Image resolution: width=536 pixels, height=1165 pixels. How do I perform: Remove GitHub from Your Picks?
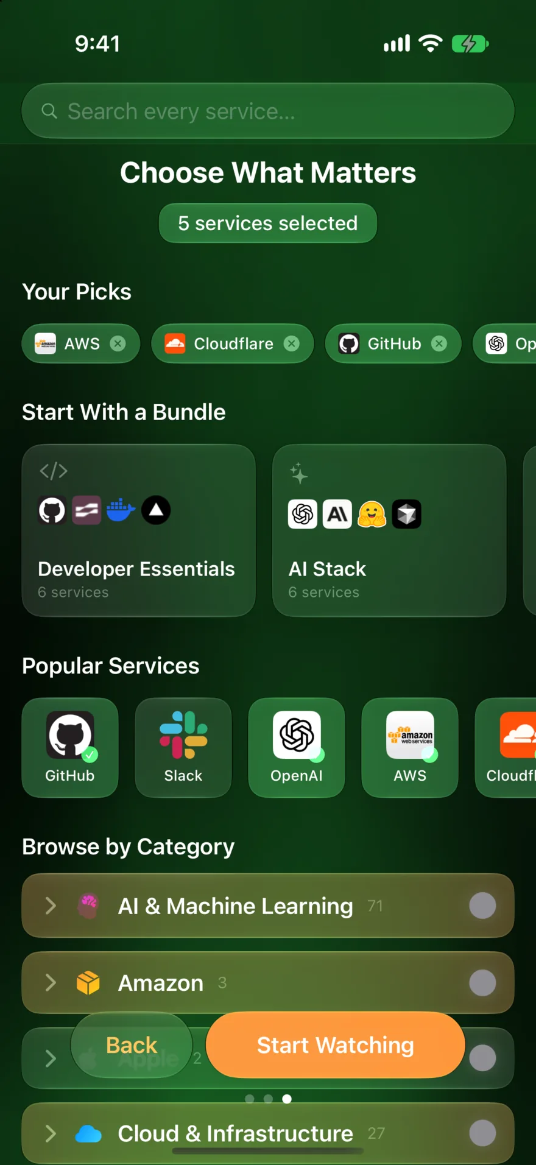click(439, 343)
